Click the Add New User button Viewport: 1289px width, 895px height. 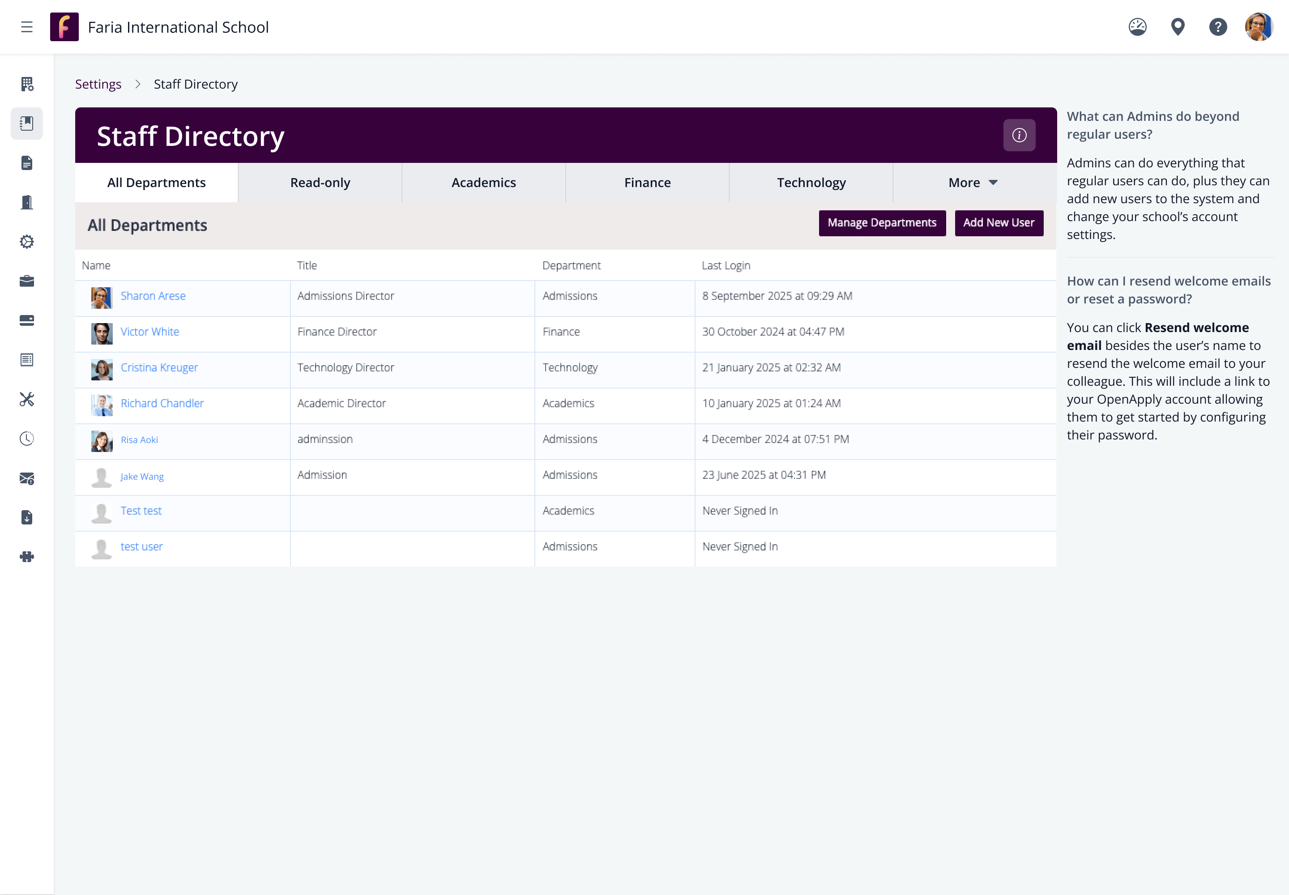tap(999, 223)
